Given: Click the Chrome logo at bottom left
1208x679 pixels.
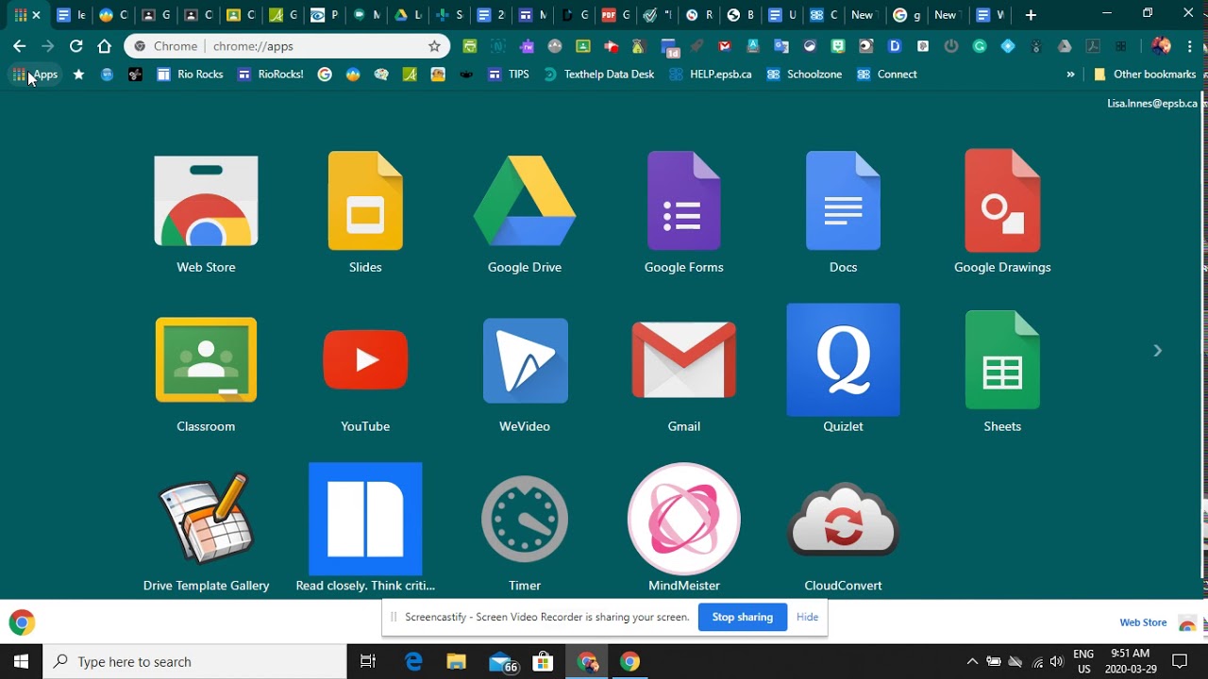Looking at the screenshot, I should [x=22, y=622].
